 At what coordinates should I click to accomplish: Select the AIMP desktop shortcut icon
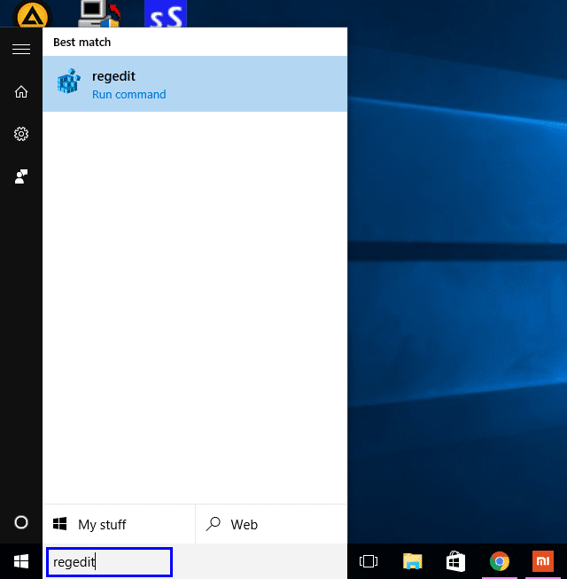click(x=33, y=15)
